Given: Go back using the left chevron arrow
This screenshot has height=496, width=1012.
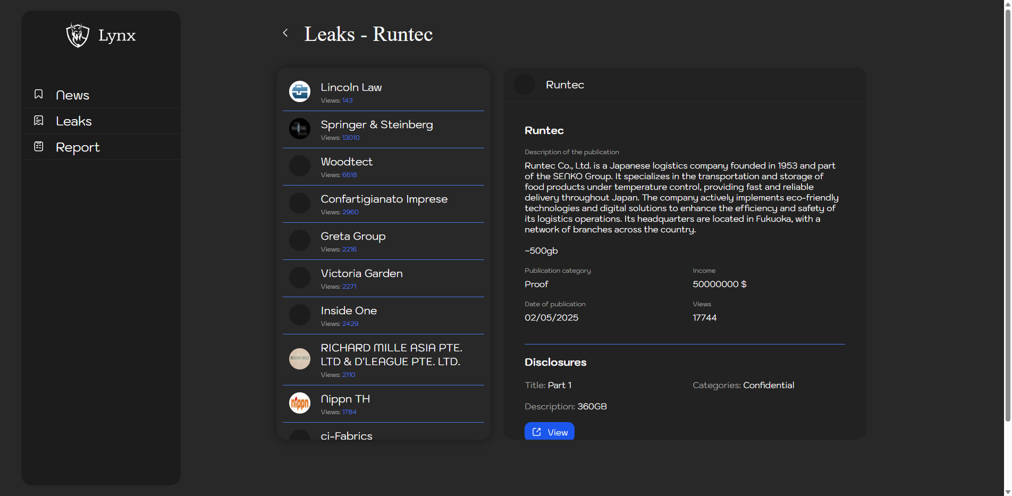Looking at the screenshot, I should tap(285, 33).
